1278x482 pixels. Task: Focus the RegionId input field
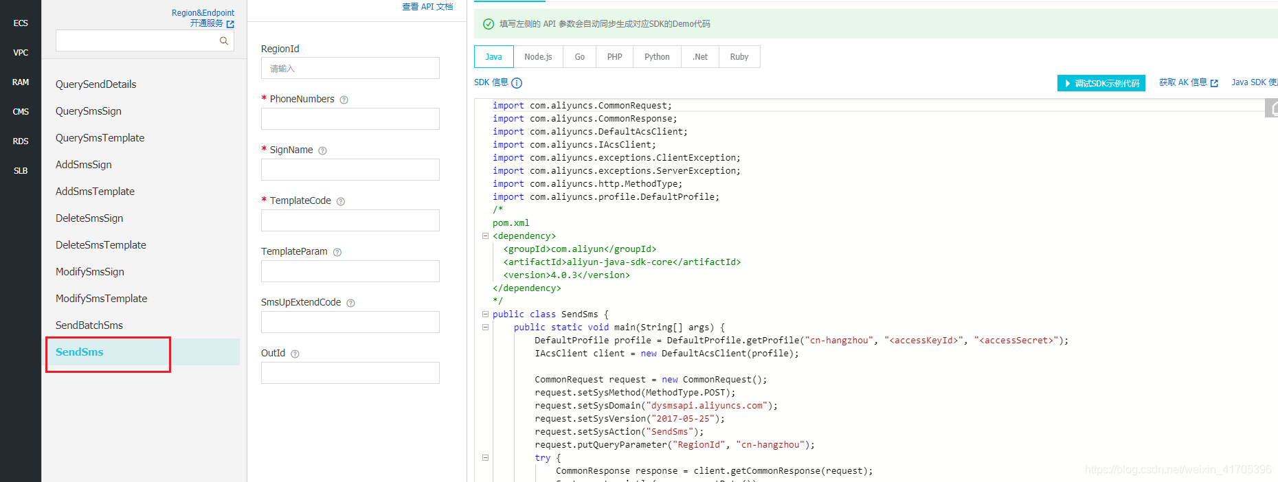(x=350, y=68)
